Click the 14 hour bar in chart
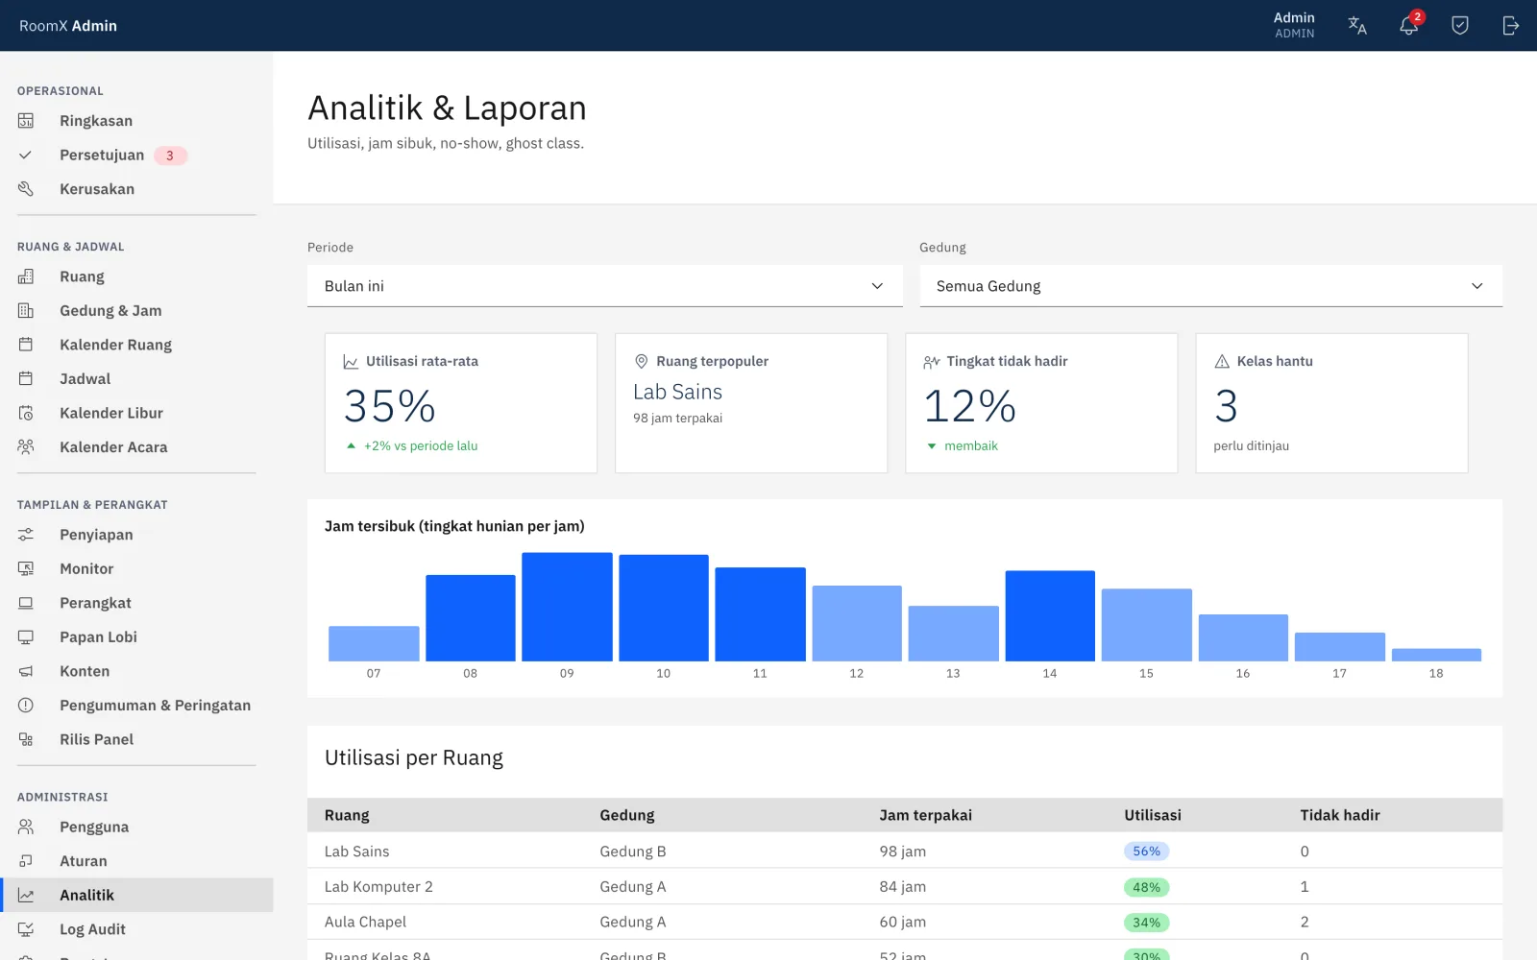The height and width of the screenshot is (960, 1537). point(1050,615)
